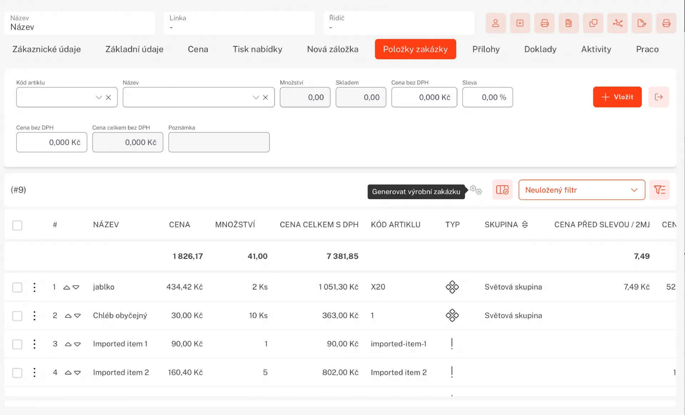
Task: Open the Základní údaje tab
Action: (x=134, y=49)
